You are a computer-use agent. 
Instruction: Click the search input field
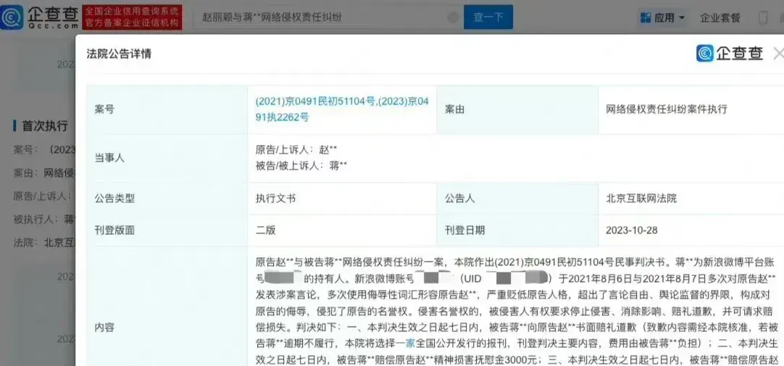pyautogui.click(x=328, y=17)
